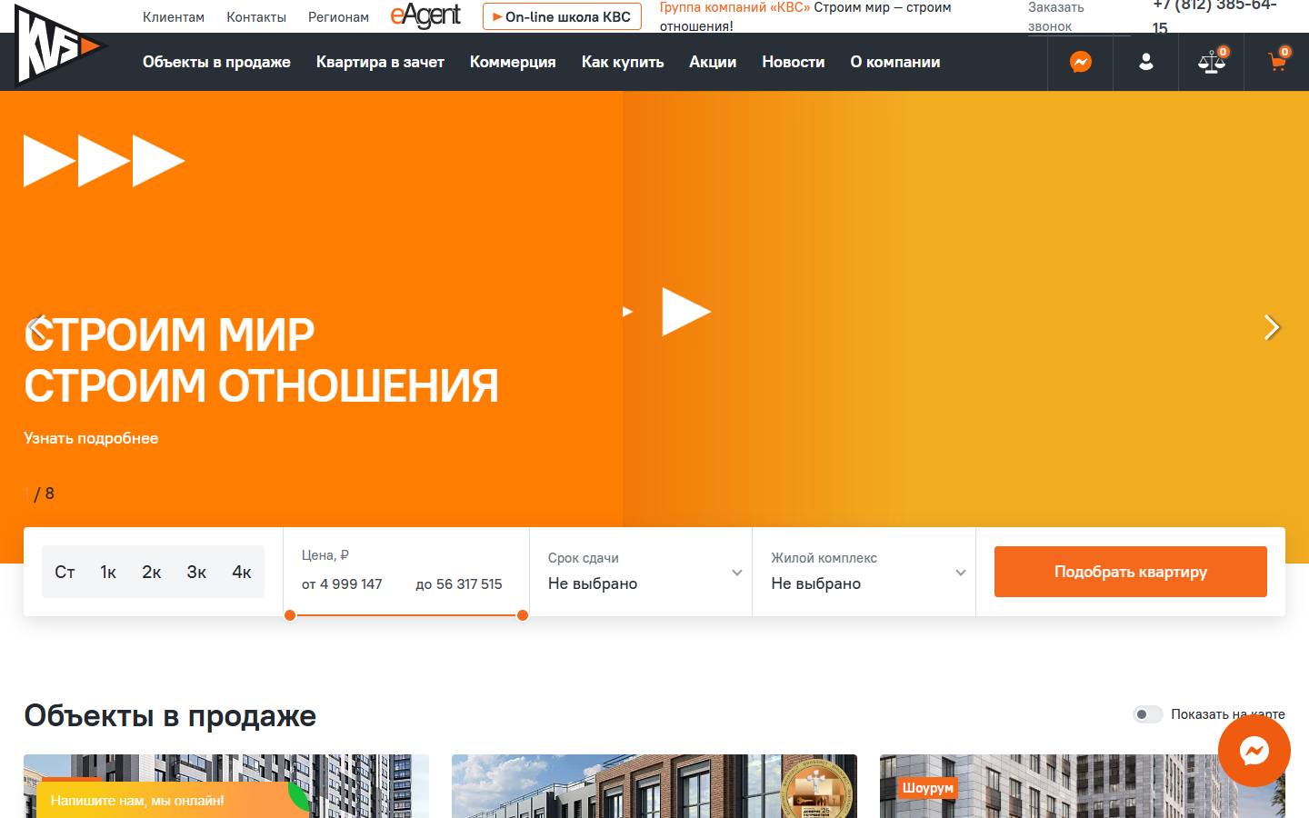Viewport: 1309px width, 818px height.
Task: Open the property card with Шоурум badge
Action: point(1083,786)
